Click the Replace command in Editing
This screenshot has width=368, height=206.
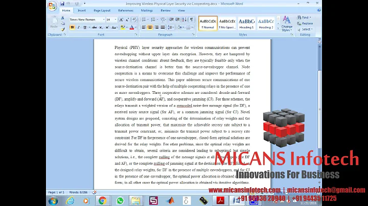coord(305,23)
